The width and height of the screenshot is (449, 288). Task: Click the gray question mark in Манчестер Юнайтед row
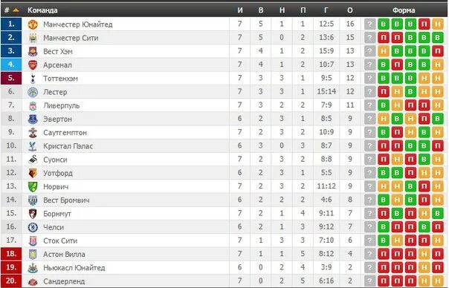click(x=369, y=24)
